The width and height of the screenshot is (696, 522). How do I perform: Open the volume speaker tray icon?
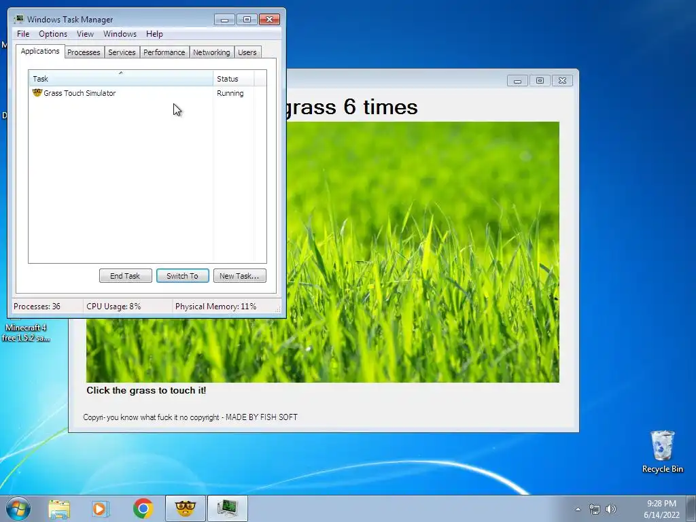[611, 509]
